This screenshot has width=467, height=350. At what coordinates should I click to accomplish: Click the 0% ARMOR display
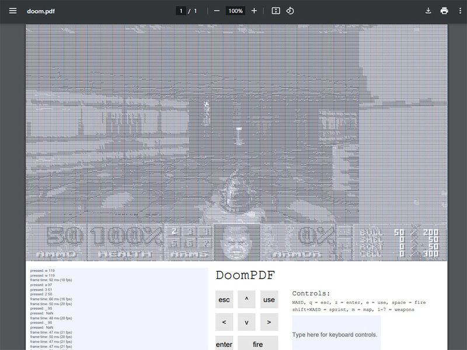[x=298, y=242]
